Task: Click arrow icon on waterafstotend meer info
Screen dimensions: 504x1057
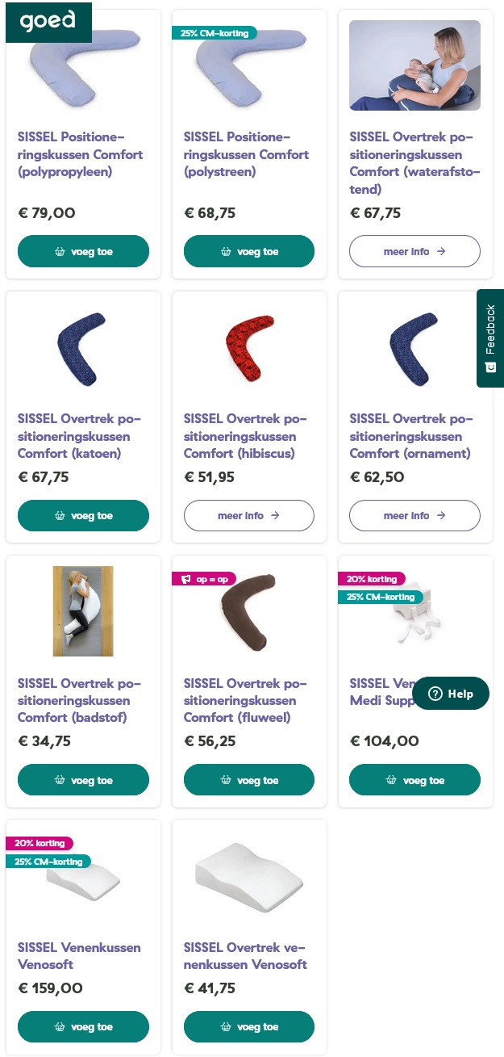Action: pos(441,251)
